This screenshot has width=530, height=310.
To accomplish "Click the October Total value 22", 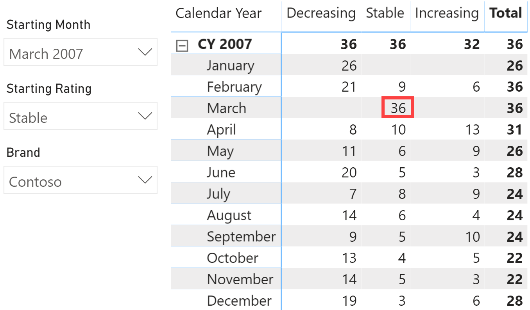I will (514, 258).
